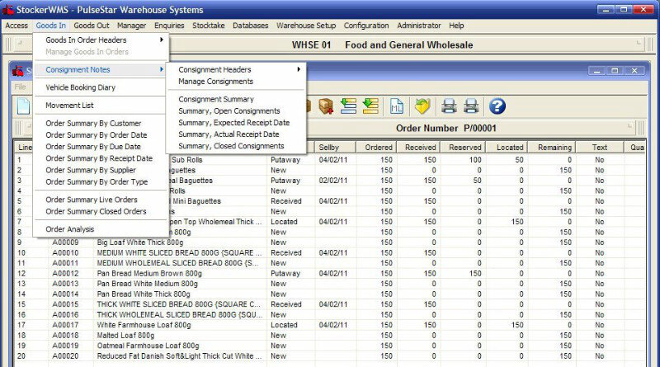Viewport: 660px width, 367px height.
Task: Click the green arrow yellow lines toolbar icon
Action: 370,106
